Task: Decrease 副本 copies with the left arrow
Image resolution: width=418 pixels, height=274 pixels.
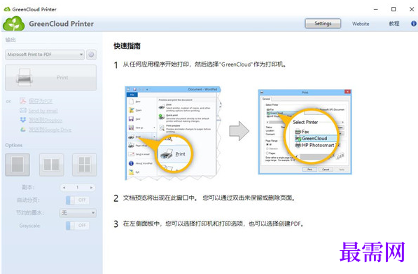Action: tap(64, 188)
